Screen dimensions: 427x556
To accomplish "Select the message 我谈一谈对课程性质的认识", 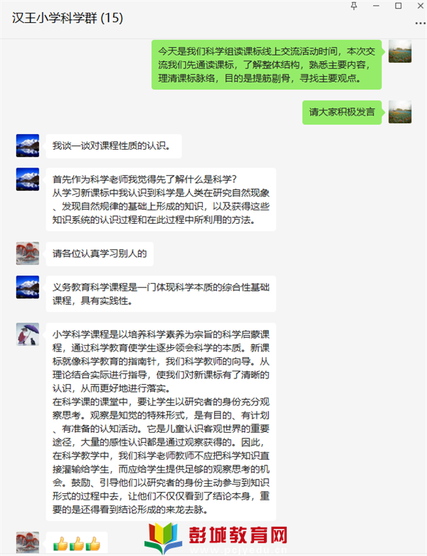I will 114,145.
